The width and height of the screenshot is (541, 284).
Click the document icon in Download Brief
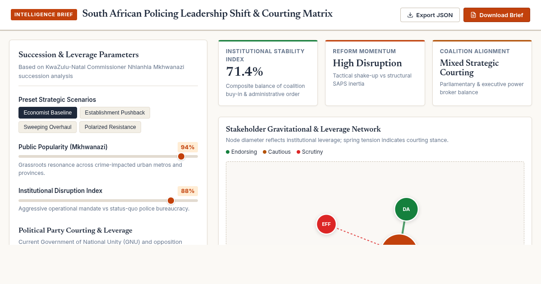click(x=473, y=15)
